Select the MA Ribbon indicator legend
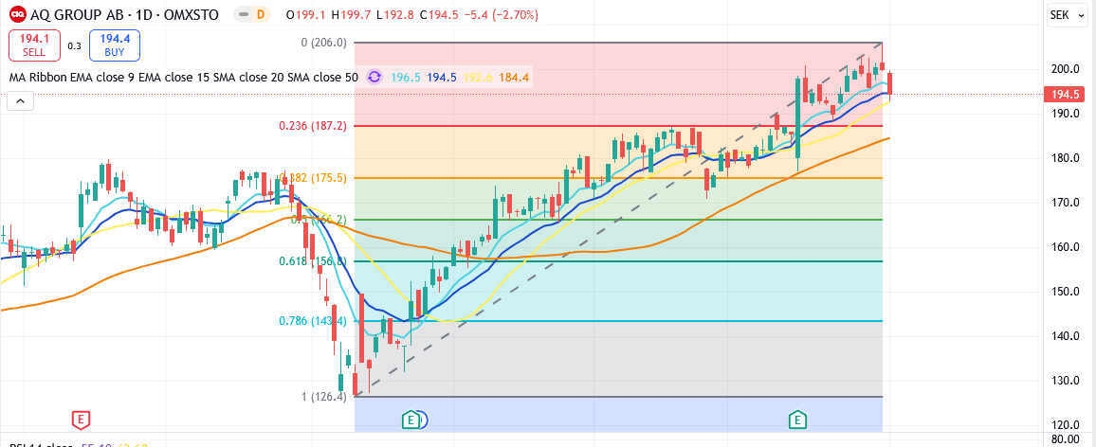This screenshot has width=1096, height=447. [183, 78]
